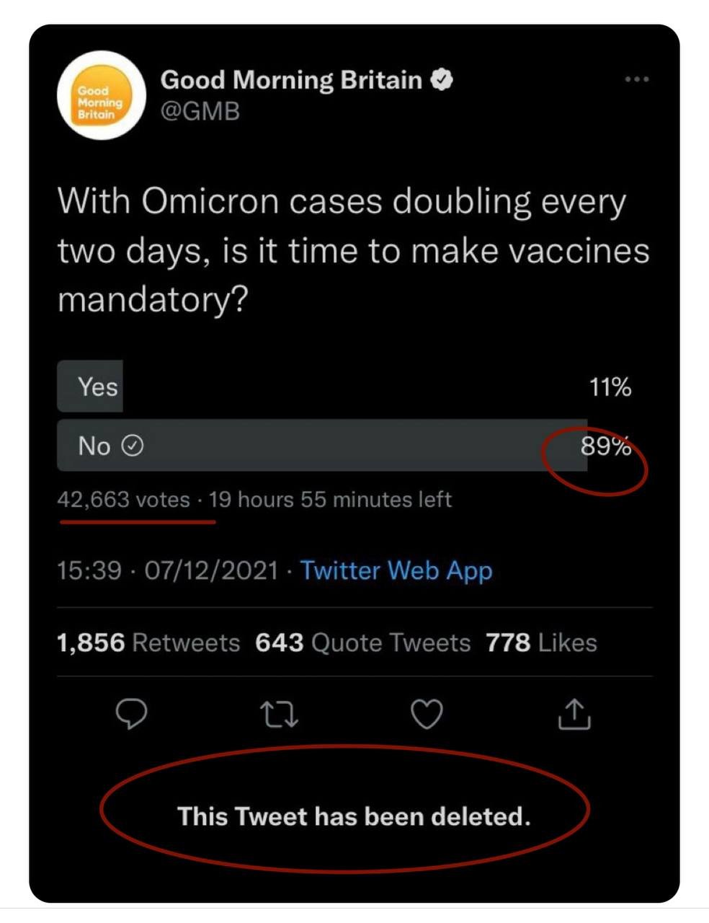Open the share upload icon
The height and width of the screenshot is (923, 709).
click(x=574, y=714)
